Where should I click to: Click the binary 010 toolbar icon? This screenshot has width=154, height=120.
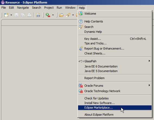(x=38, y=15)
